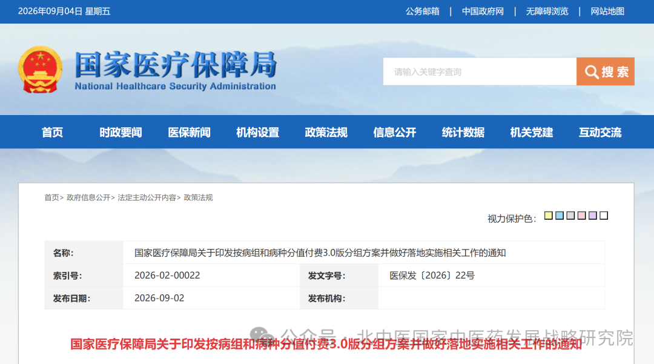This screenshot has width=654, height=364.
Task: Open the 政策法规 navigation menu
Action: coord(326,132)
